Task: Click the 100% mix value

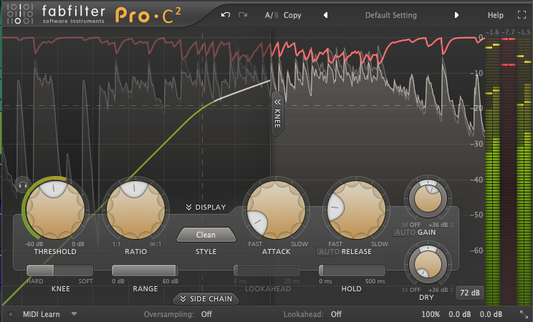Action: pyautogui.click(x=431, y=315)
